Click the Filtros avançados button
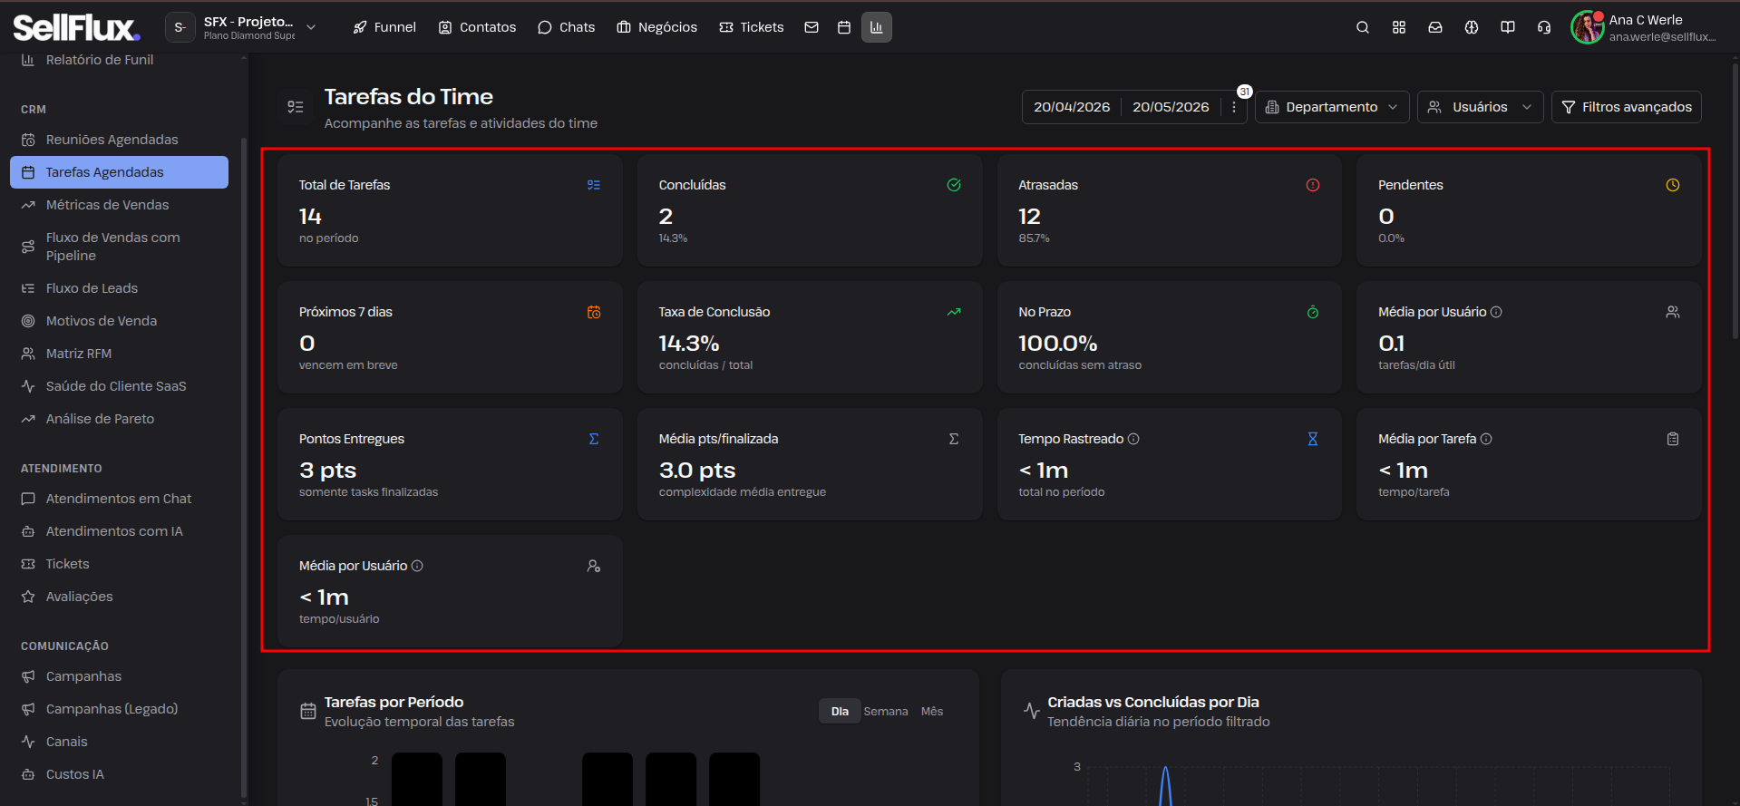This screenshot has width=1740, height=806. (1627, 107)
